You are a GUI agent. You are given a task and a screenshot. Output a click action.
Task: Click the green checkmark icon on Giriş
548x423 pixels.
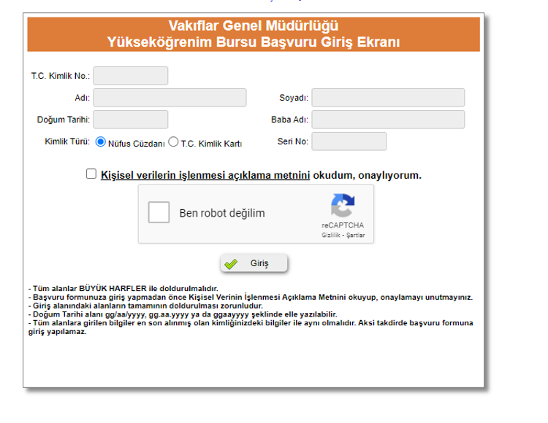point(232,264)
